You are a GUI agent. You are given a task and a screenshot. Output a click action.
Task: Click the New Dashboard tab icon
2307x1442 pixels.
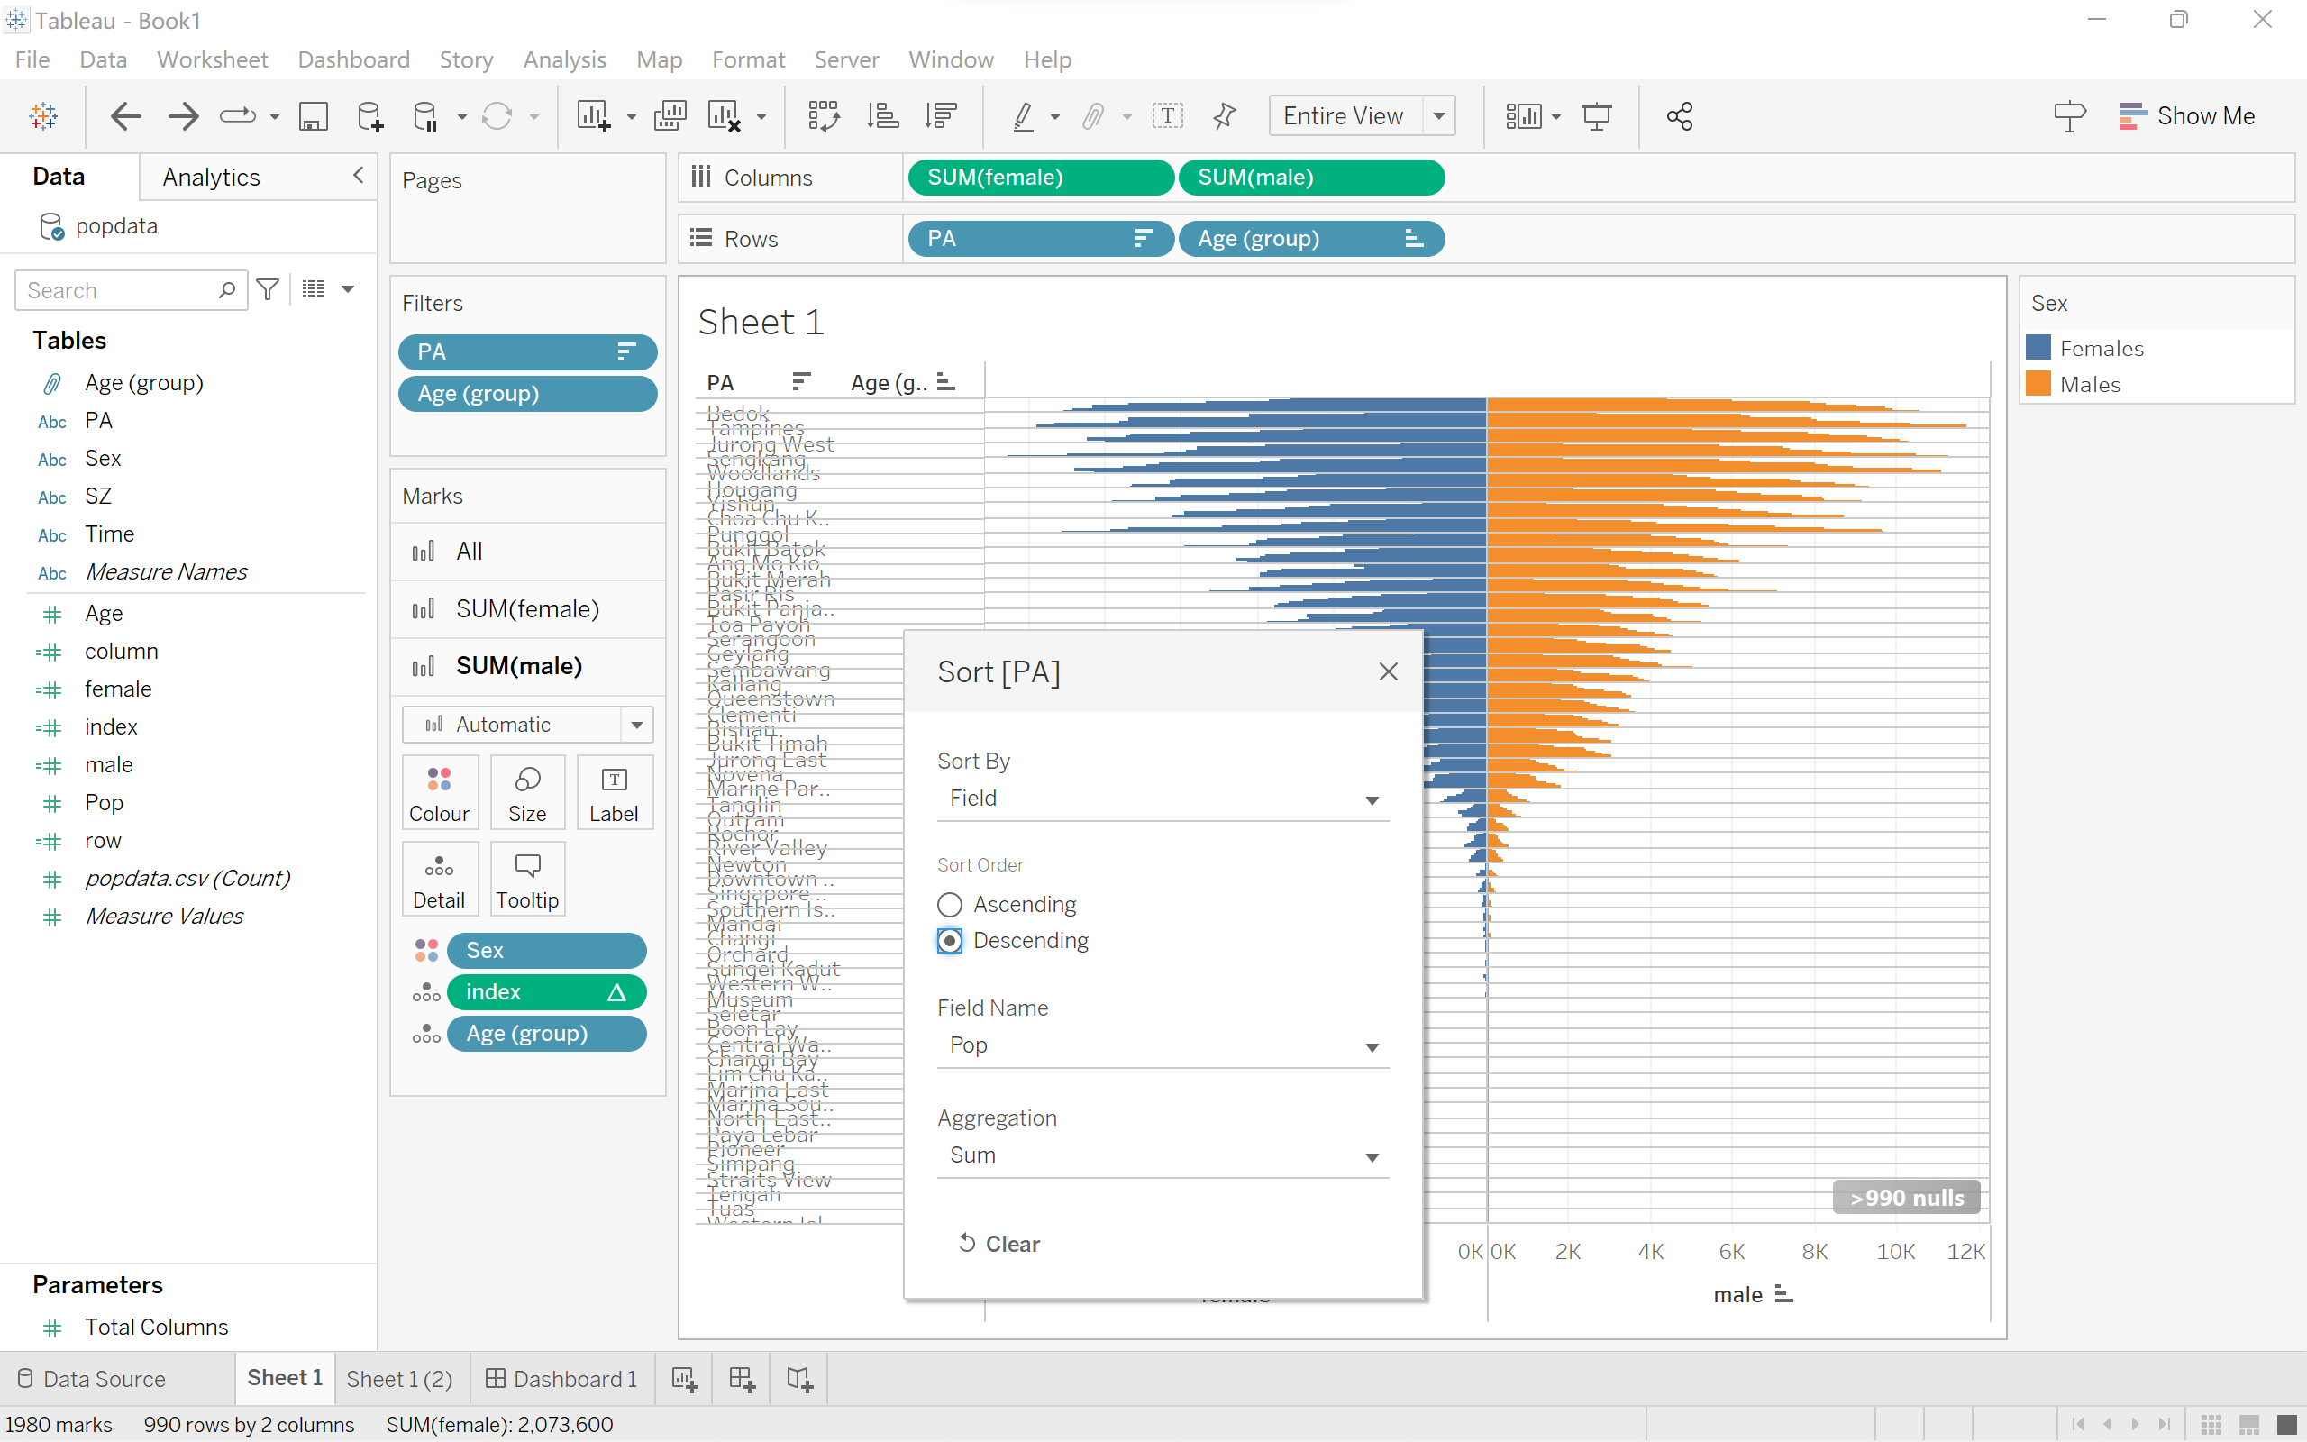(742, 1378)
